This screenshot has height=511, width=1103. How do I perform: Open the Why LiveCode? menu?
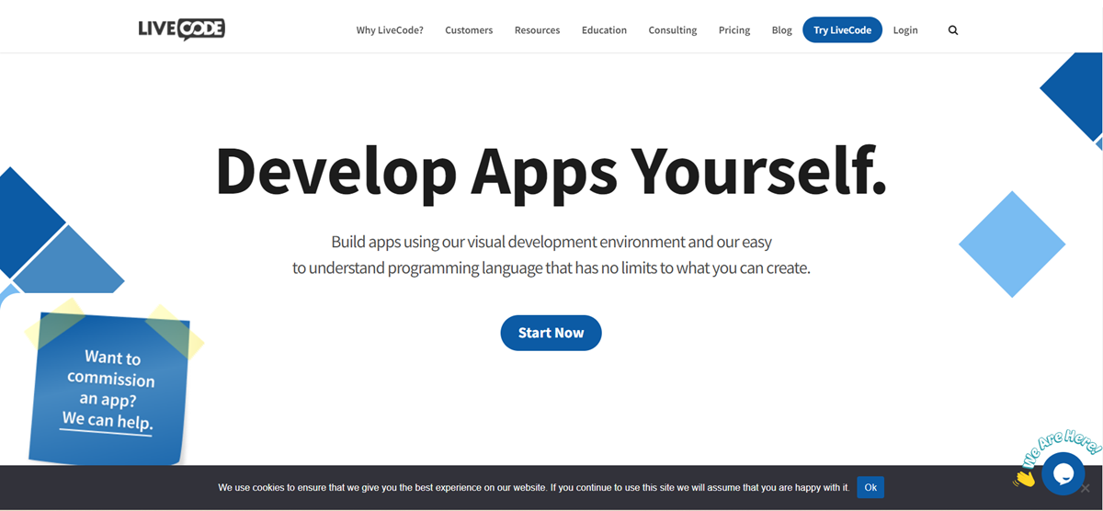[390, 30]
